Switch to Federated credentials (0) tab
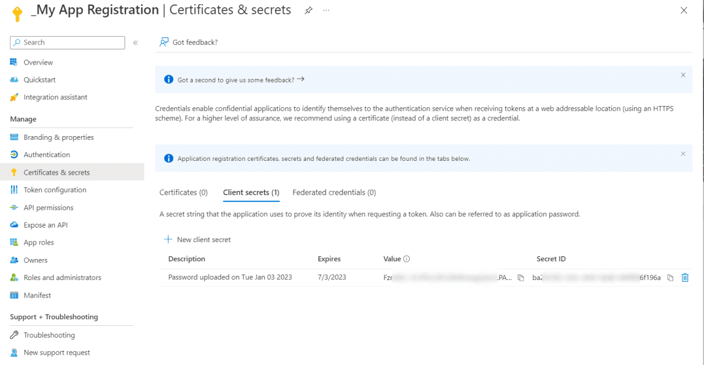Screen dimensions: 704x365 pos(334,192)
